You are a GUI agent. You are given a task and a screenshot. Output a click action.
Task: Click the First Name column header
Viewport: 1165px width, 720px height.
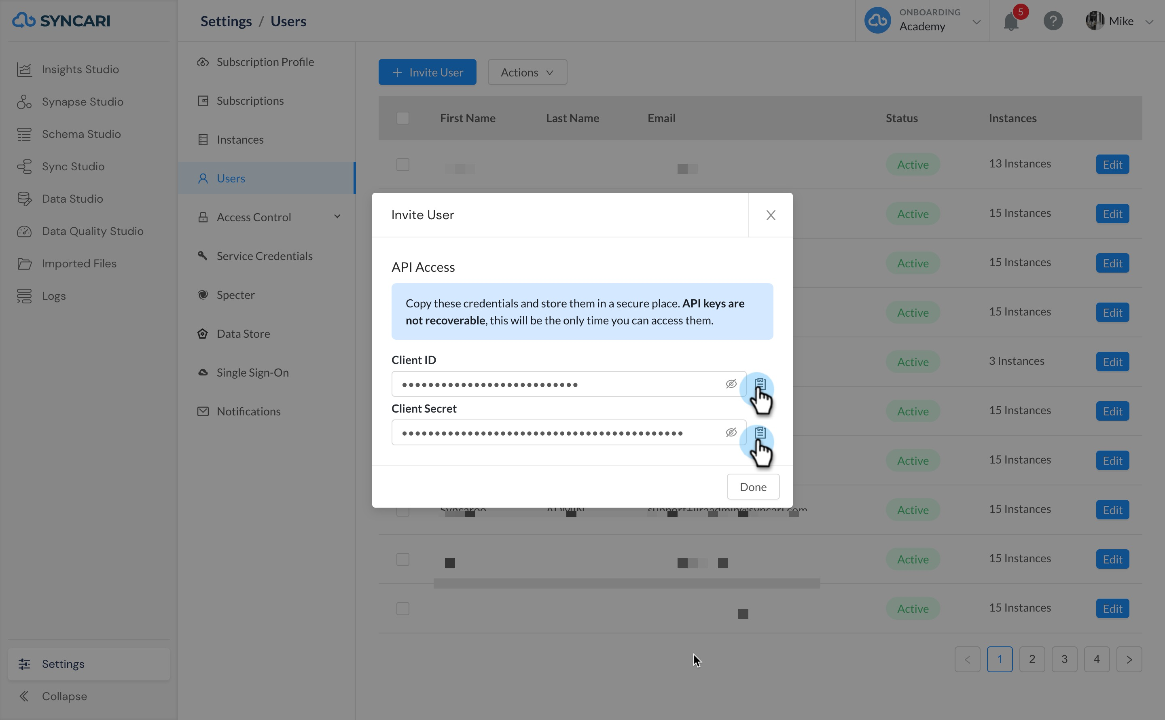point(468,118)
